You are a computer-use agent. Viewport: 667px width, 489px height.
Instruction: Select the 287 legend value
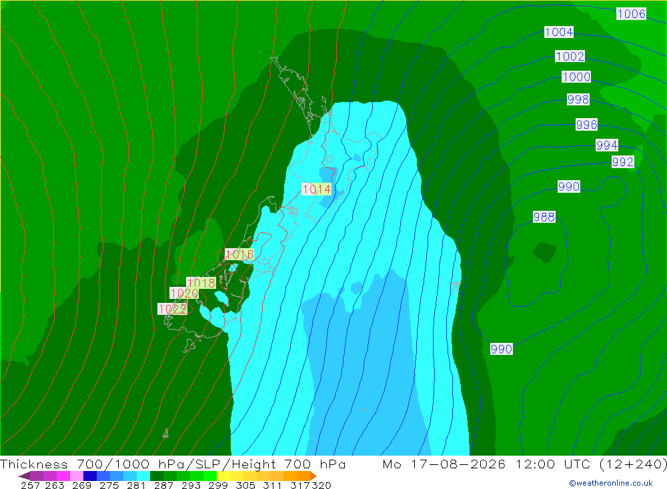[x=164, y=485]
